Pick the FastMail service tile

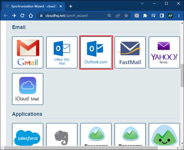click(130, 52)
